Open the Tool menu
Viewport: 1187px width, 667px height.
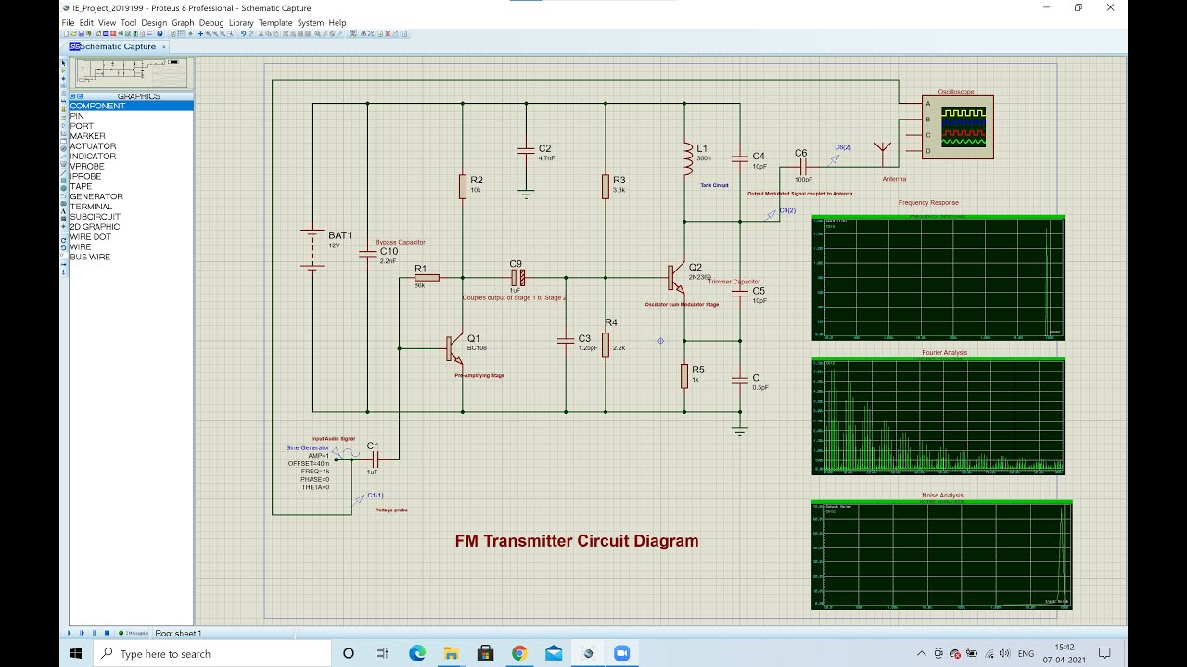[x=128, y=22]
